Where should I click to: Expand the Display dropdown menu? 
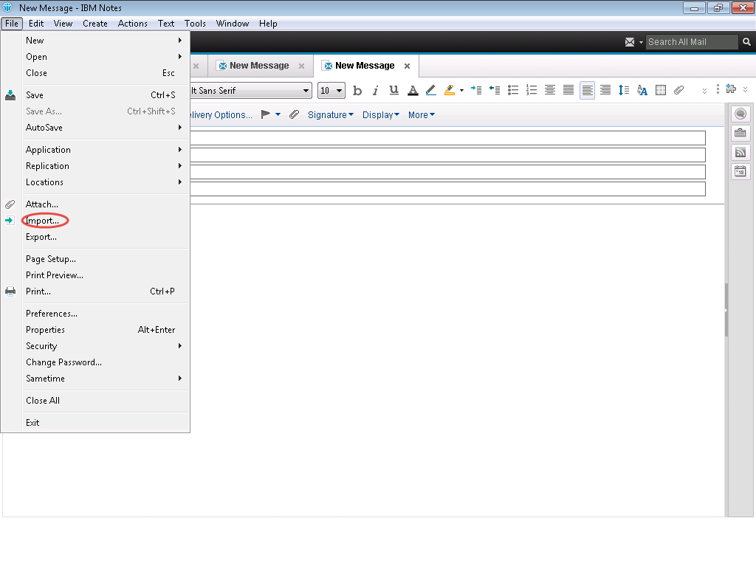(x=380, y=115)
